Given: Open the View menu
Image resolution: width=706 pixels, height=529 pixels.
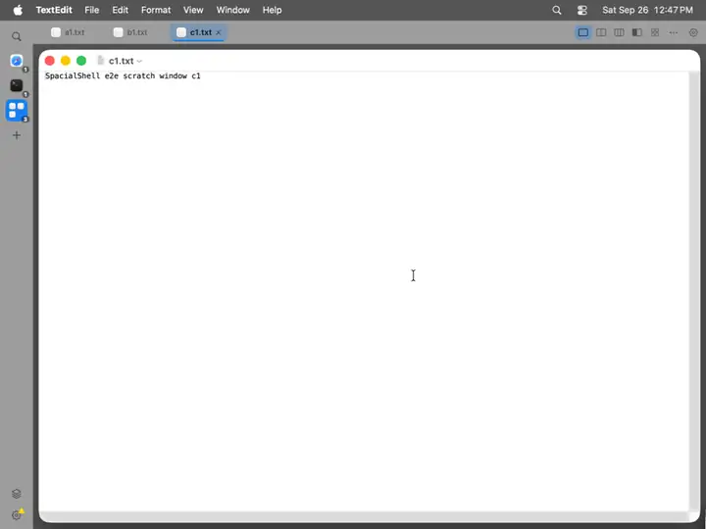Looking at the screenshot, I should click(193, 10).
